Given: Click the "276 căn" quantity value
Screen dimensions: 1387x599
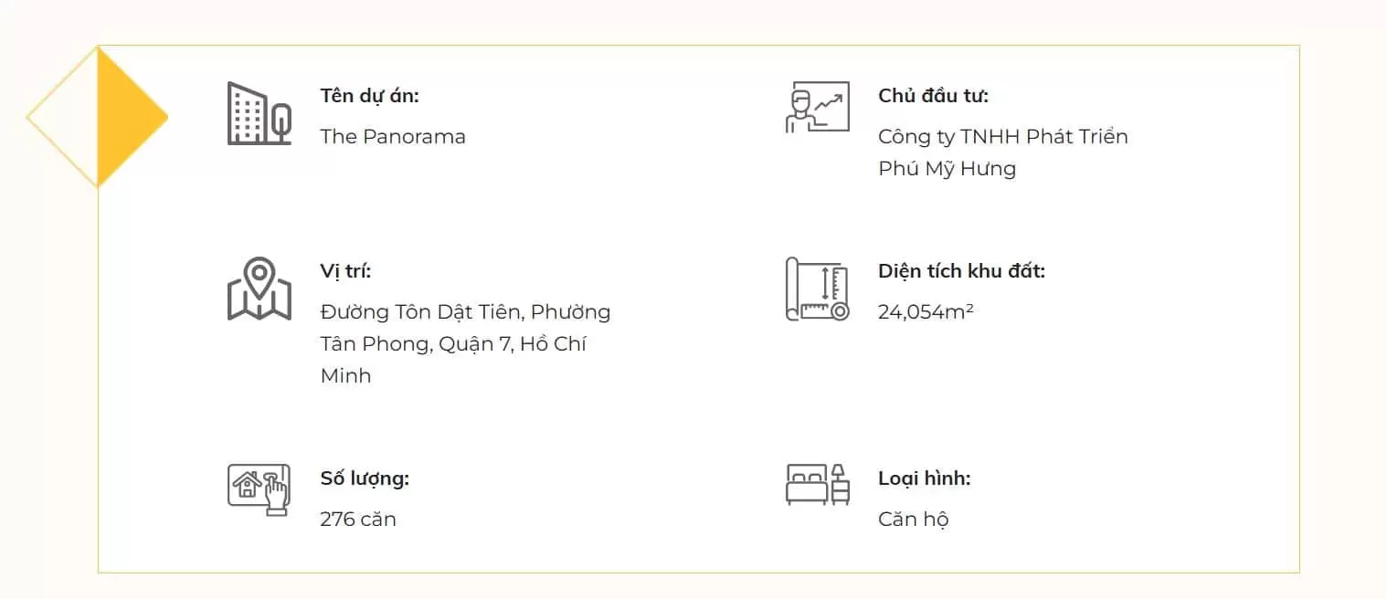Looking at the screenshot, I should tap(358, 520).
